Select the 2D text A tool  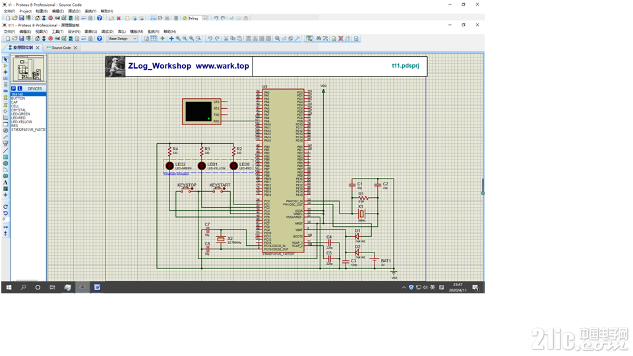point(5,183)
